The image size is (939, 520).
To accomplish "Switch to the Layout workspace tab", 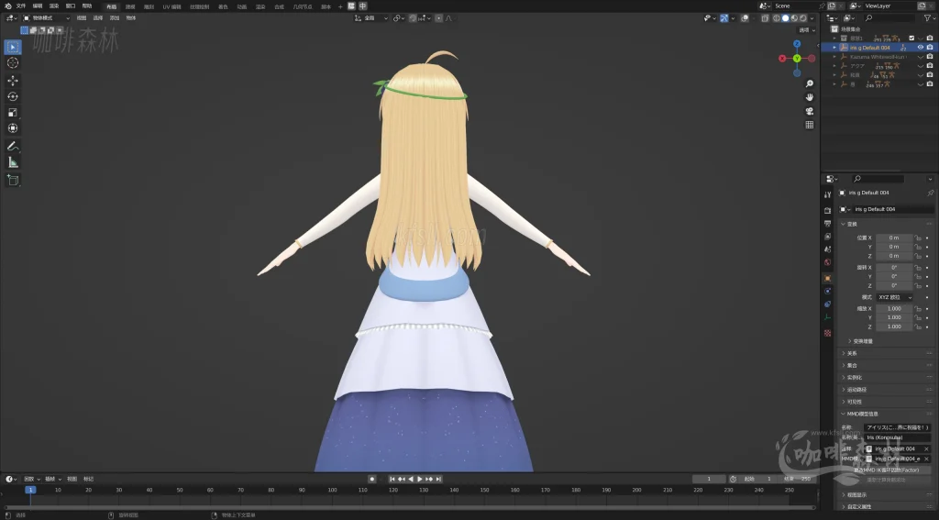I will (111, 6).
